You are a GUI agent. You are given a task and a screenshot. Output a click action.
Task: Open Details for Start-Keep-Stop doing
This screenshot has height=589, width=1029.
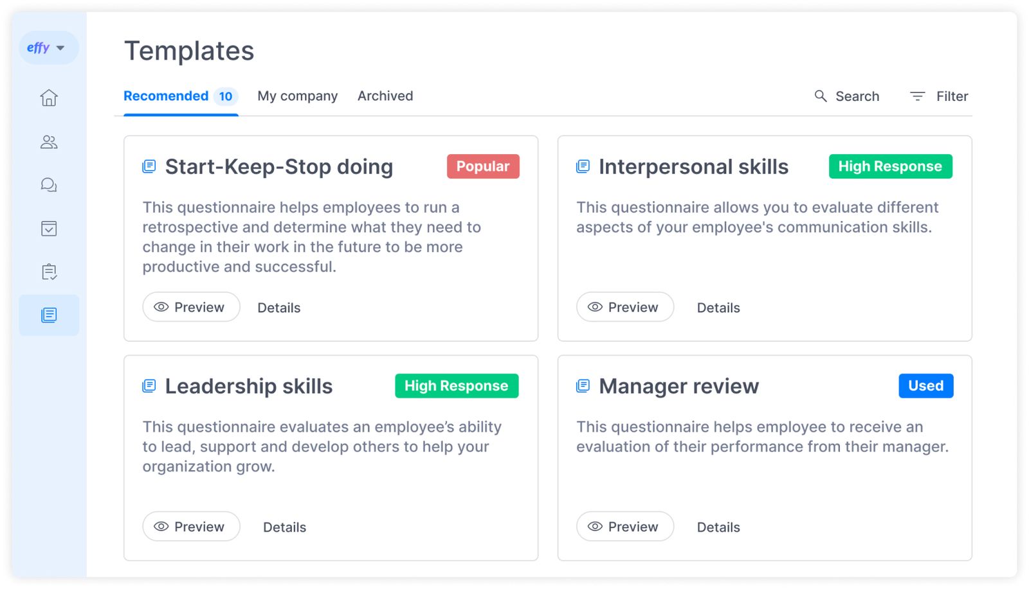click(x=278, y=308)
